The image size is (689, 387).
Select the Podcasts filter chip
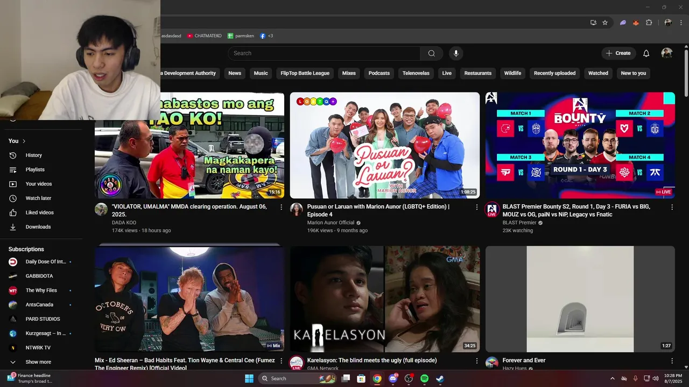pyautogui.click(x=379, y=73)
